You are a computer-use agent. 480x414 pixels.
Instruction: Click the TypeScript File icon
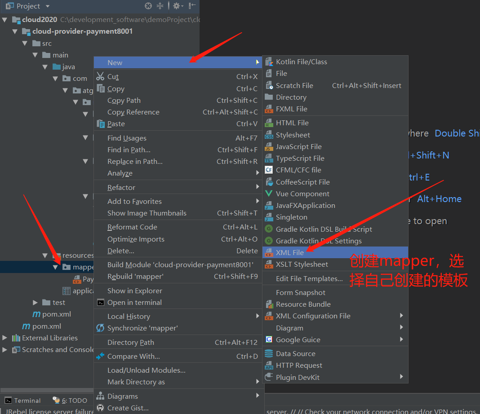click(269, 159)
